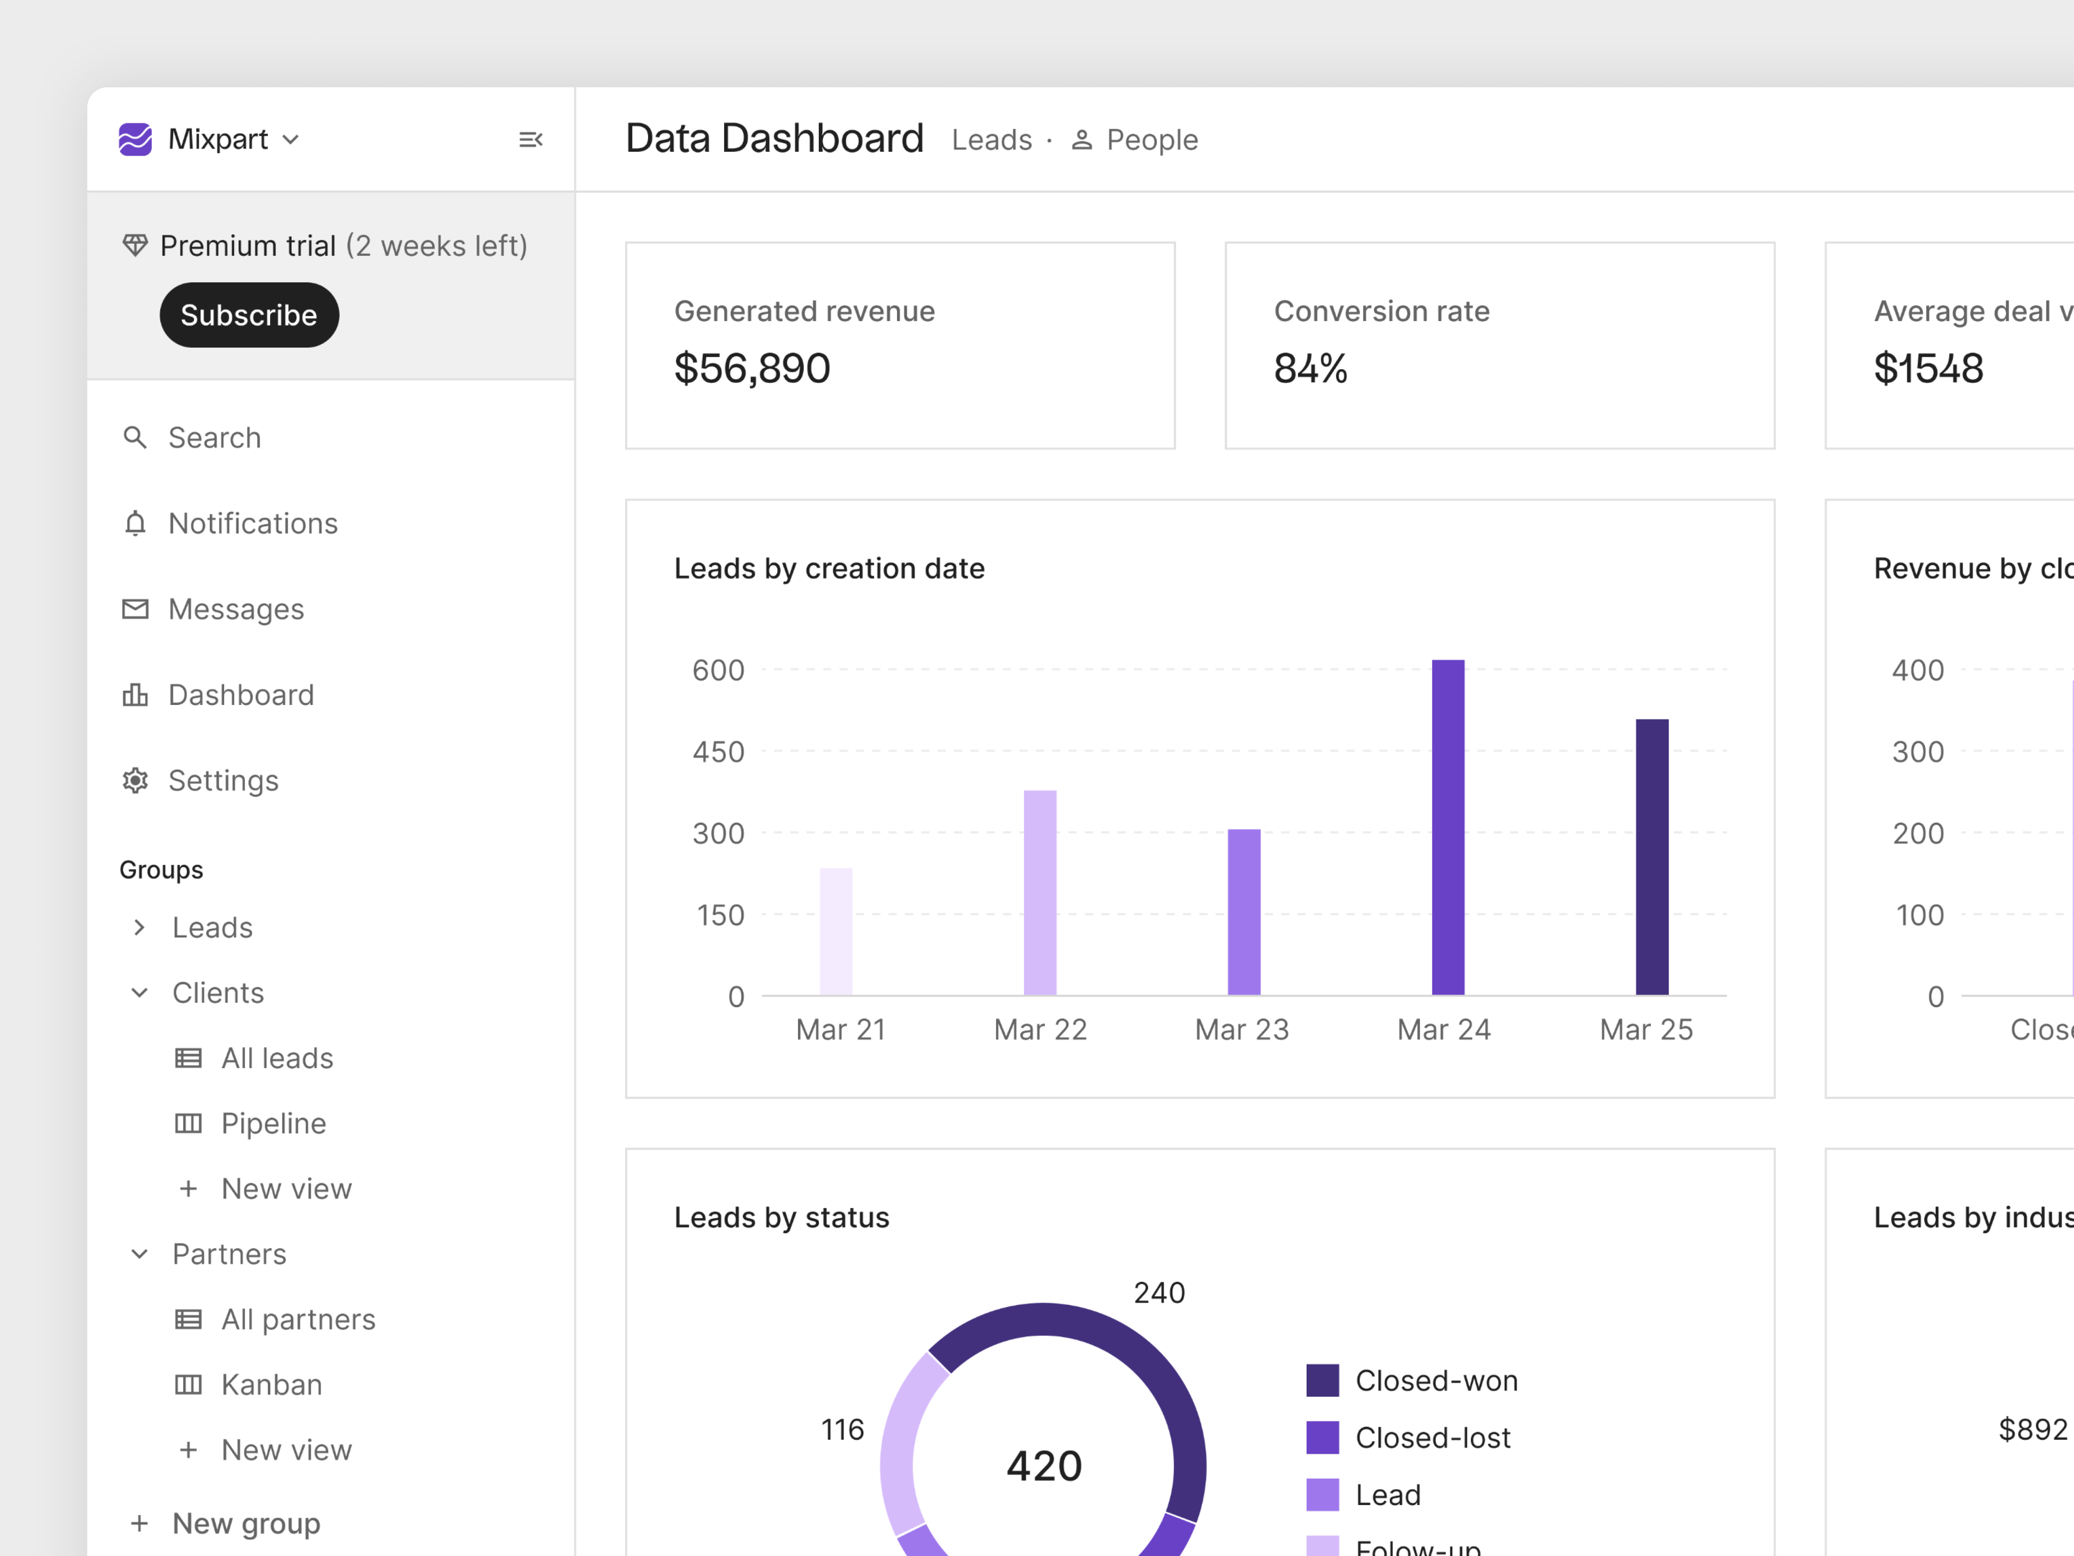Click the Closed-won legend swatch
The height and width of the screenshot is (1556, 2074).
click(1323, 1381)
